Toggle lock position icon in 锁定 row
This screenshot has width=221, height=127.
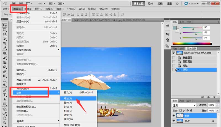(x=188, y=110)
